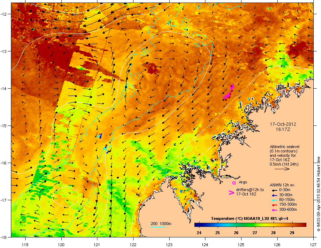Click the '(0.1m contours)' text line

(x=283, y=151)
